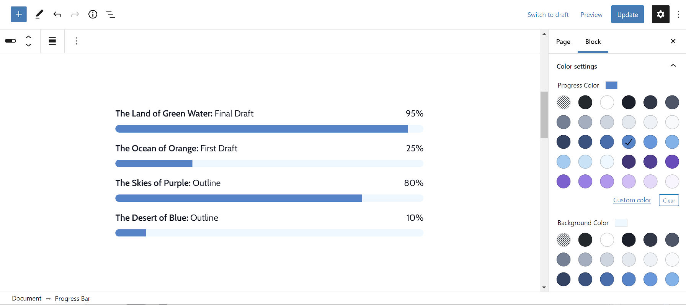
Task: Switch the post to draft
Action: click(x=548, y=15)
